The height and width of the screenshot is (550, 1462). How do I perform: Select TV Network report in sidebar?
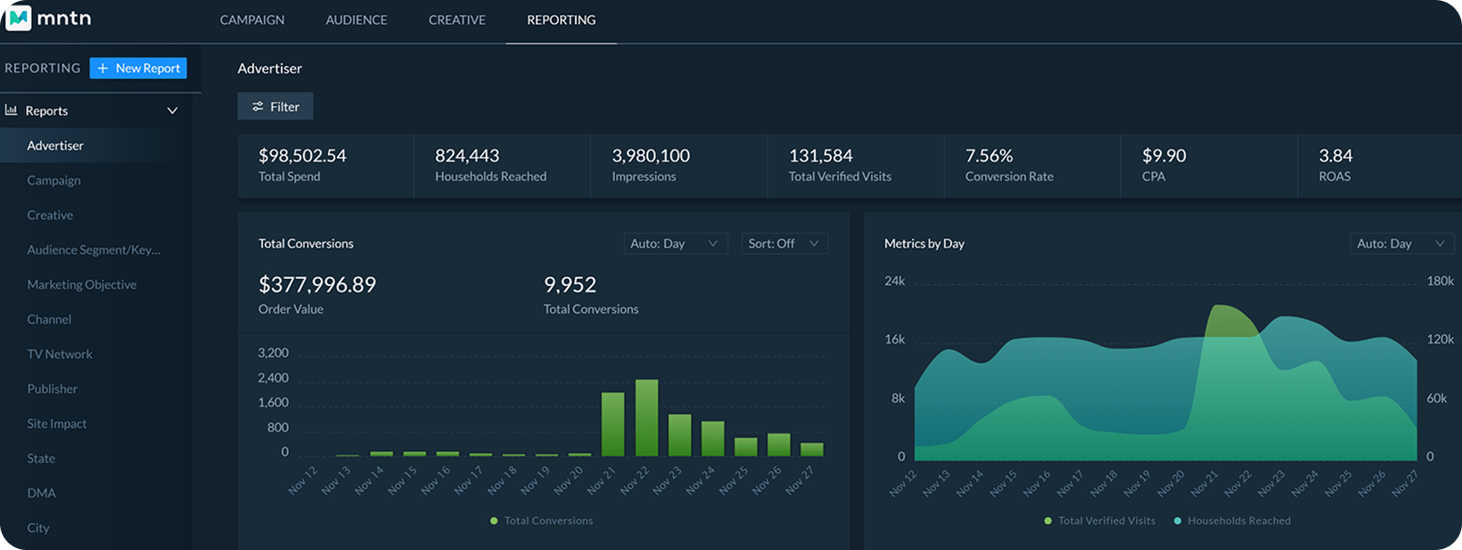pos(60,354)
